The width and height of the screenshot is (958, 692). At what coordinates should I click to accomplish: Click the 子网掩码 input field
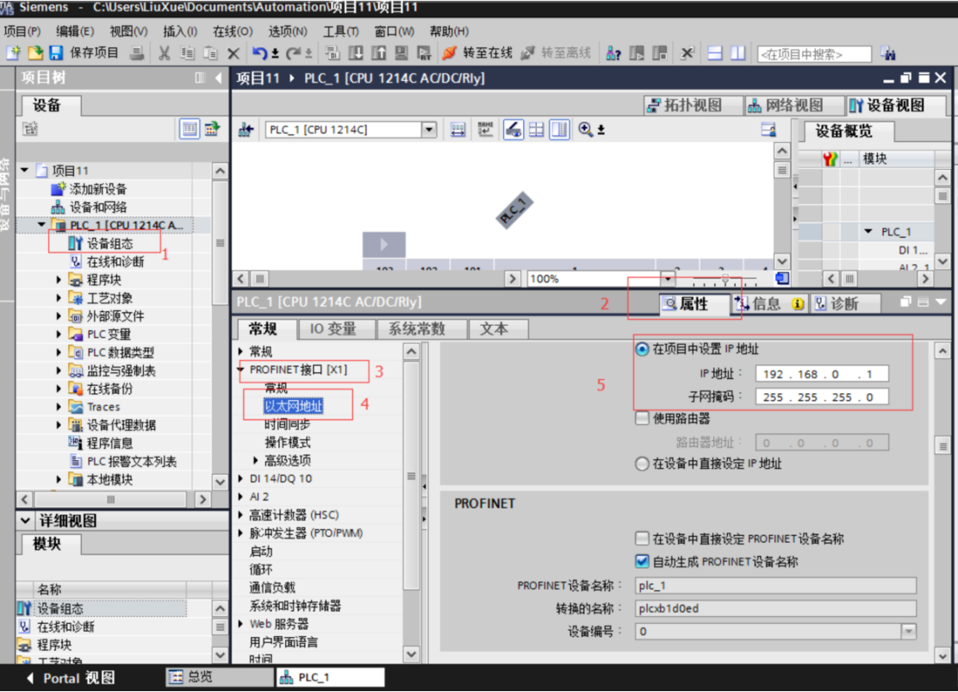822,396
